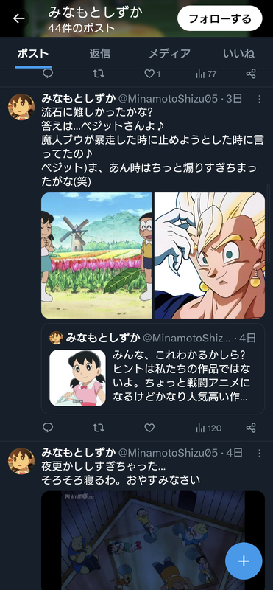
Task: Switch to the 返信 tab
Action: click(99, 53)
